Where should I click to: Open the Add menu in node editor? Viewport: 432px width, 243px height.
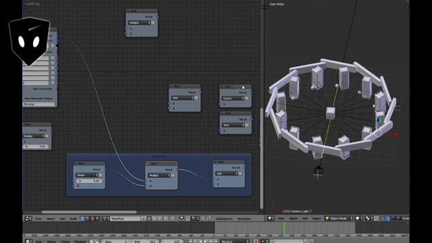(63, 219)
